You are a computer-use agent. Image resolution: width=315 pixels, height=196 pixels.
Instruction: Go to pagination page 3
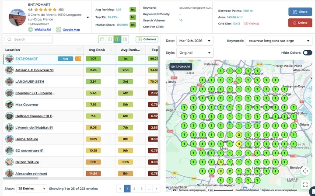[142, 189]
